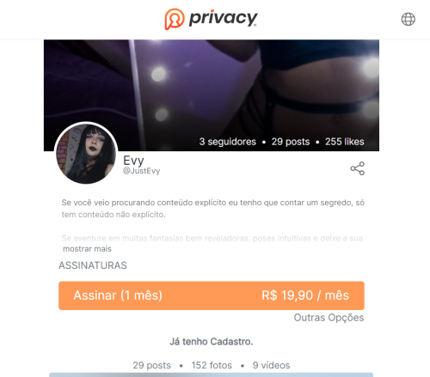Screen dimensions: 430x377
Task: Click the 3 seguidores counter
Action: 228,142
